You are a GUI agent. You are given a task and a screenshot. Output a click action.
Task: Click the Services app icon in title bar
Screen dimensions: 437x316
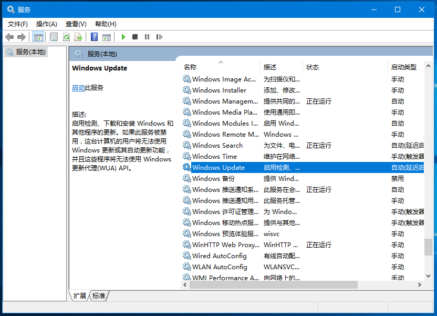(11, 9)
